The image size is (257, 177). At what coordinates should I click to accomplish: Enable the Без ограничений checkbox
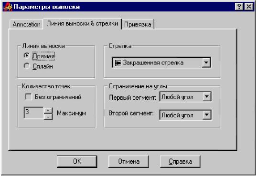point(29,96)
